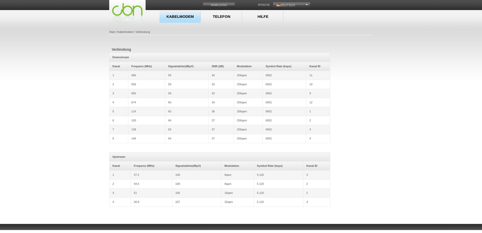Click the green cbn logo
This screenshot has width=482, height=233.
(128, 10)
